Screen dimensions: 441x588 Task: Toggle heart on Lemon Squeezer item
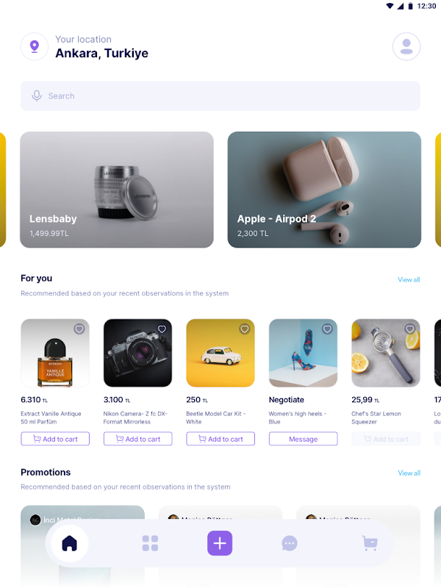click(x=410, y=329)
